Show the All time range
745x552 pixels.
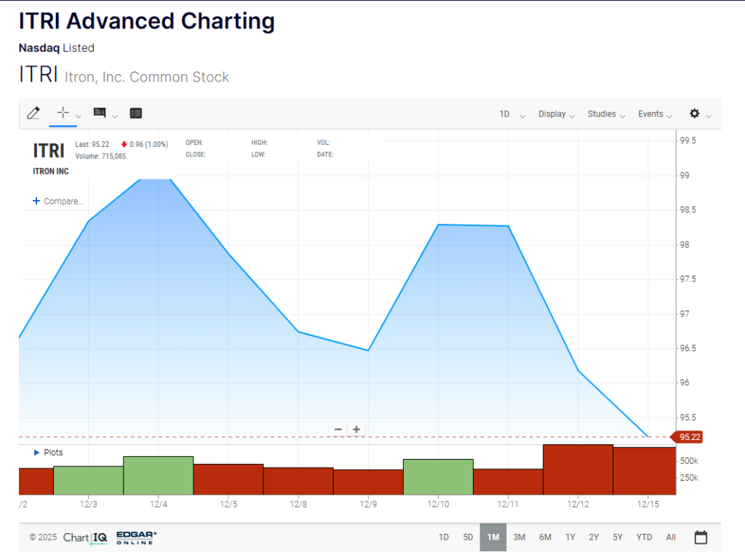pyautogui.click(x=671, y=537)
